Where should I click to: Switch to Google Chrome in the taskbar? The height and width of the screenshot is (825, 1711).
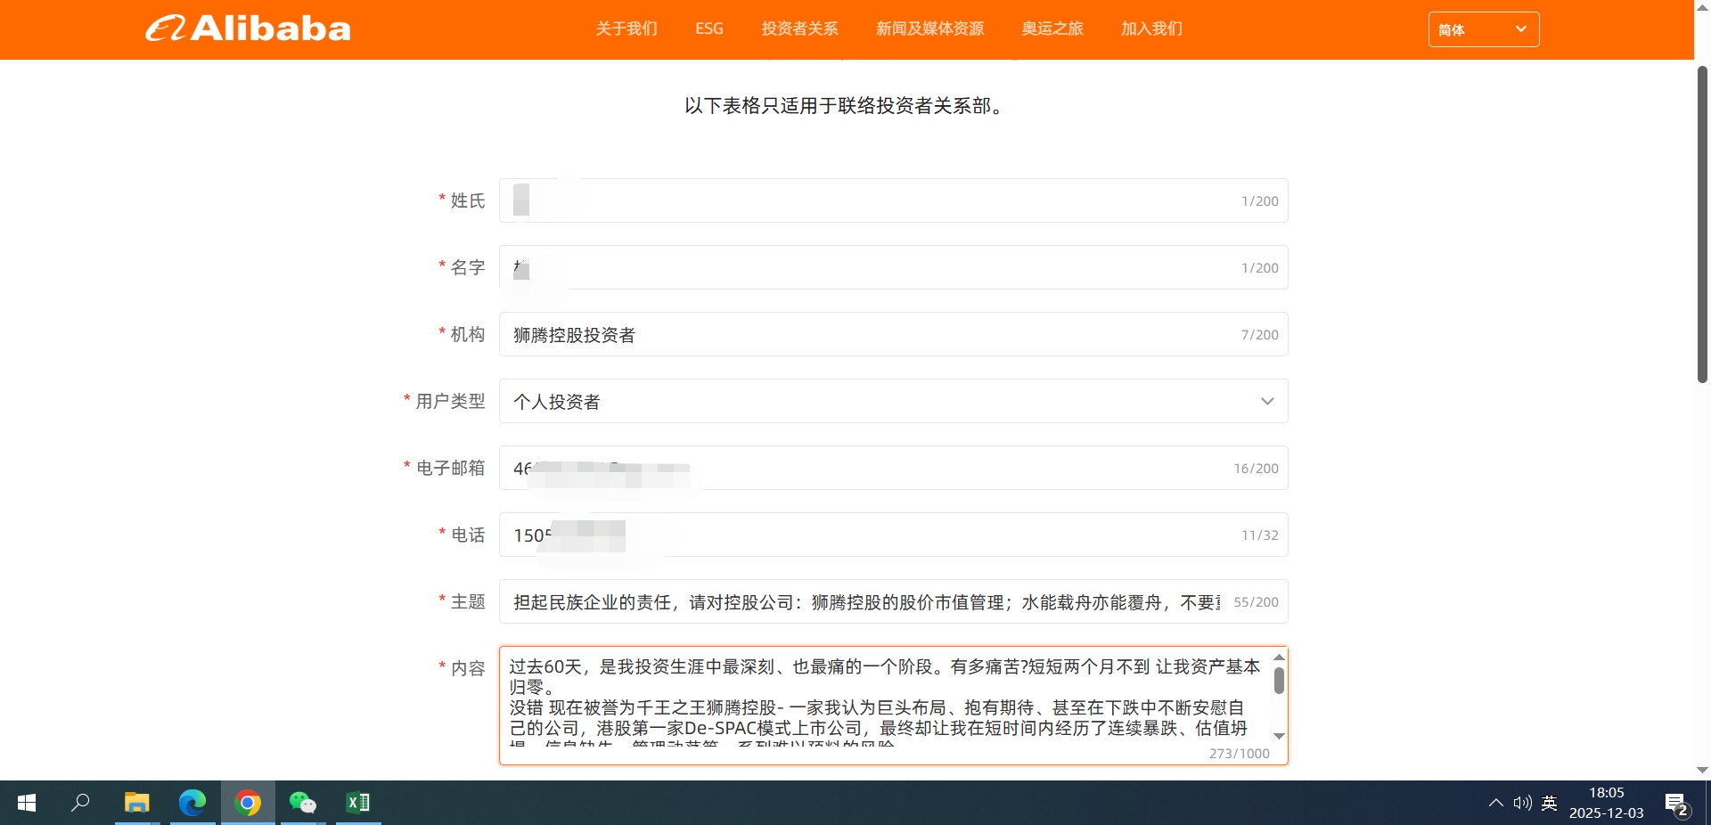(x=248, y=803)
